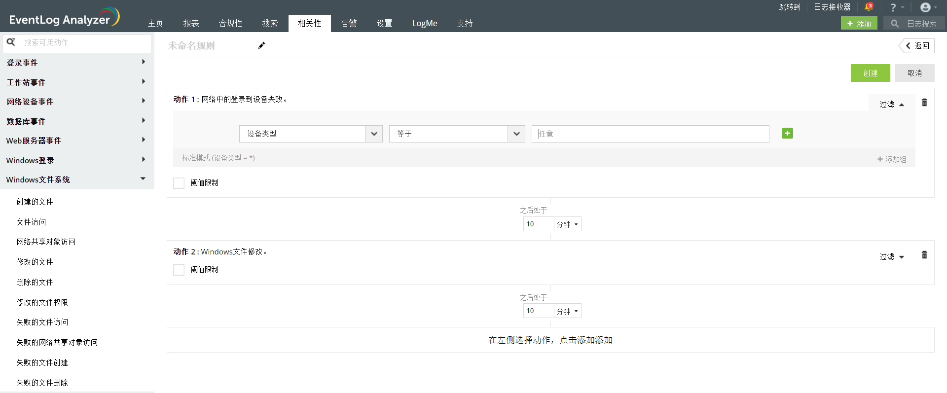Open the 搜索 tab
The width and height of the screenshot is (947, 393).
pyautogui.click(x=270, y=23)
